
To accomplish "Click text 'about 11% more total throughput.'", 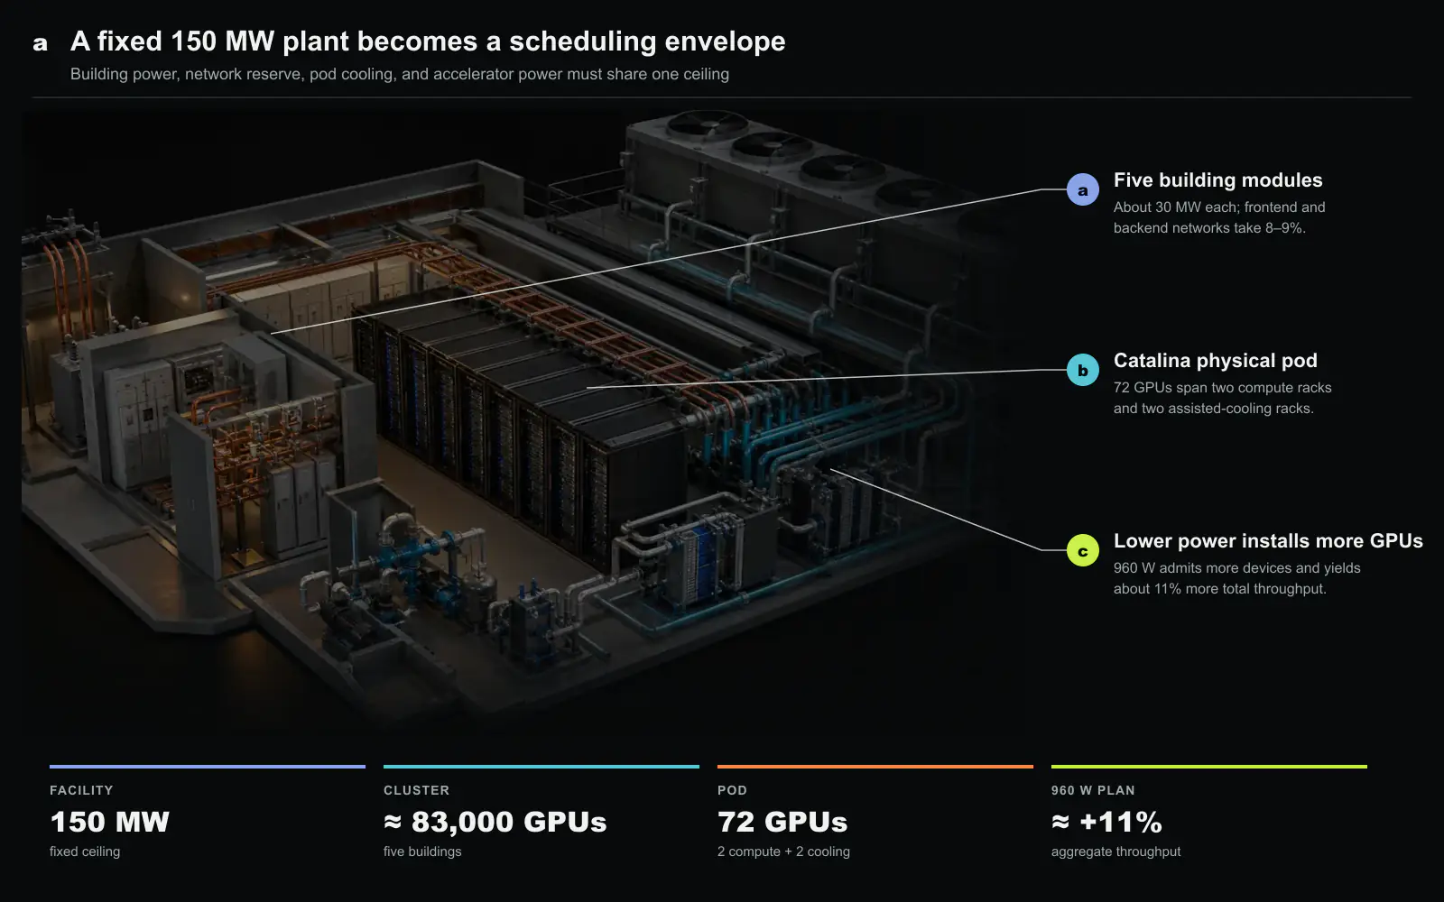I will [1219, 589].
